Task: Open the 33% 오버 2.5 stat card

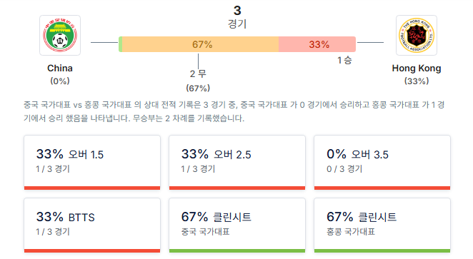Action: pos(237,163)
